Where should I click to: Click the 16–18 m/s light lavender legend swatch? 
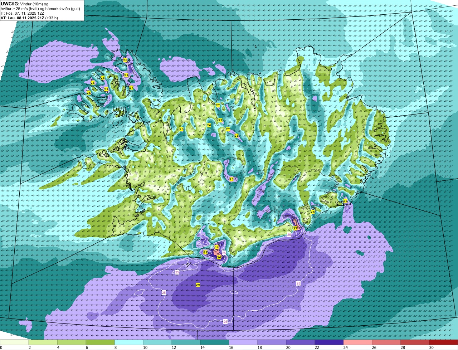243,342
